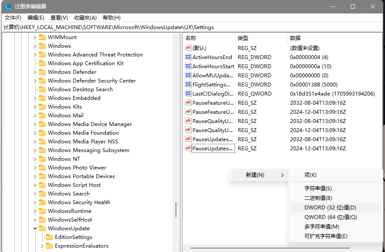
Task: Click the WIMMount folder icon
Action: 42,37
